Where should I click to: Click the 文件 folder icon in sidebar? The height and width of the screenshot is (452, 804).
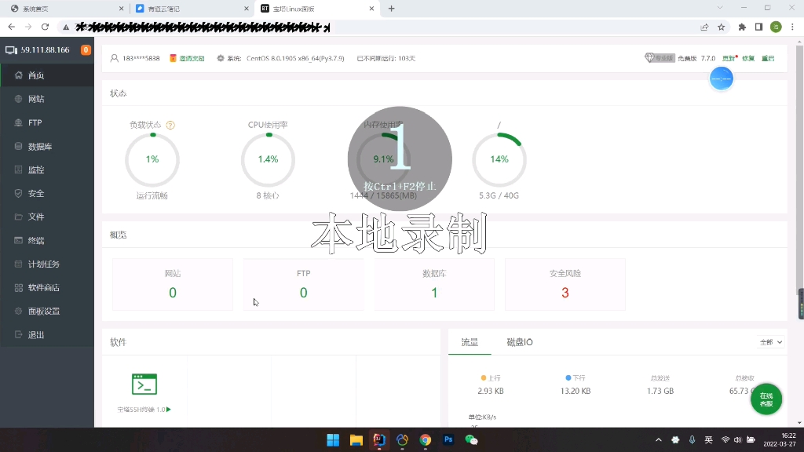point(19,217)
